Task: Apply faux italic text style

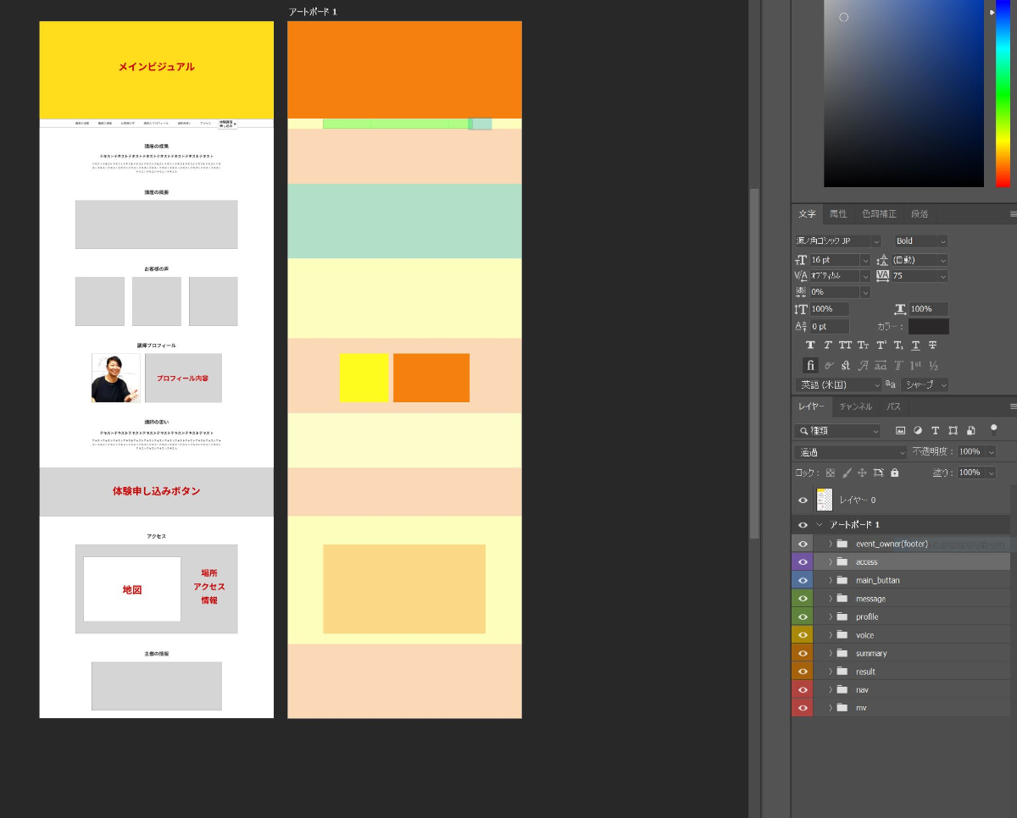Action: click(828, 345)
